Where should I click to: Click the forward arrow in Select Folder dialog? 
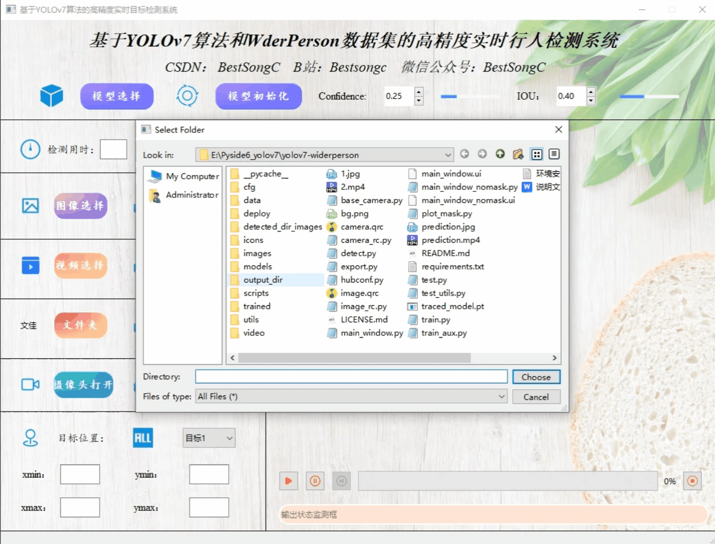(482, 154)
